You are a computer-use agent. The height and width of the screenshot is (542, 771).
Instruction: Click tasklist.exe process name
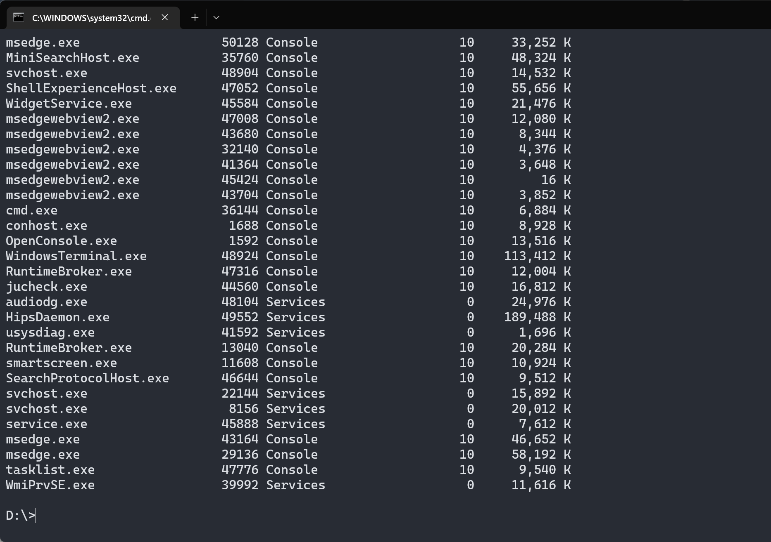point(50,470)
